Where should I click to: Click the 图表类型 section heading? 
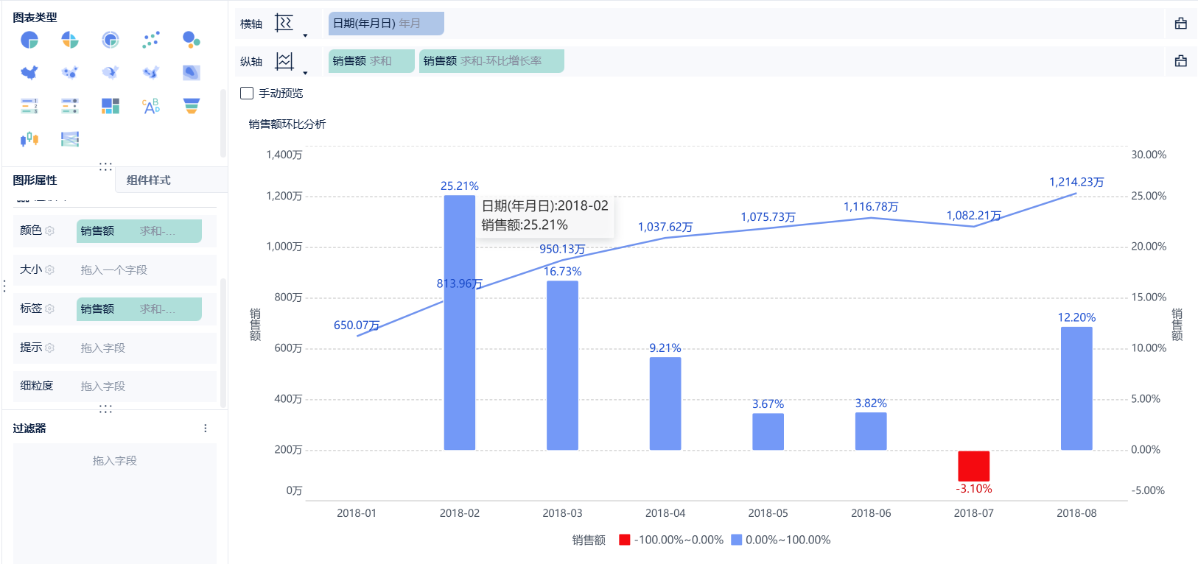coord(35,17)
